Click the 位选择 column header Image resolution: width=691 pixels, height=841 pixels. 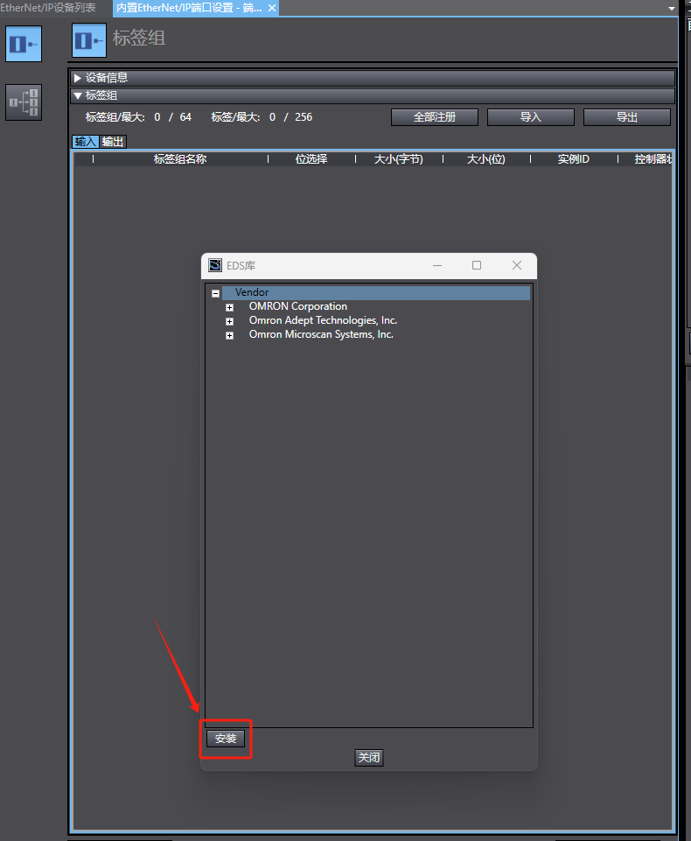[311, 158]
